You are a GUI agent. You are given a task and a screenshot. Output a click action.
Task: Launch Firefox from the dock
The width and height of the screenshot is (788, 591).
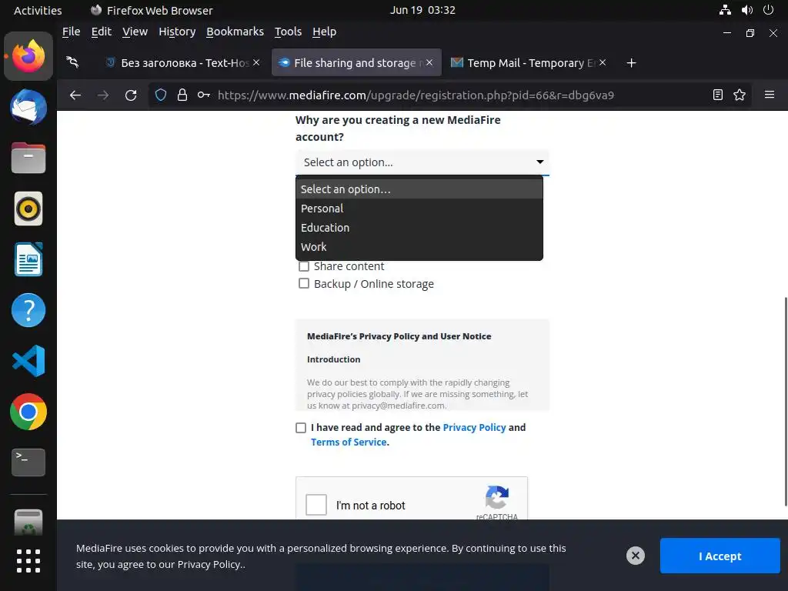pos(28,56)
